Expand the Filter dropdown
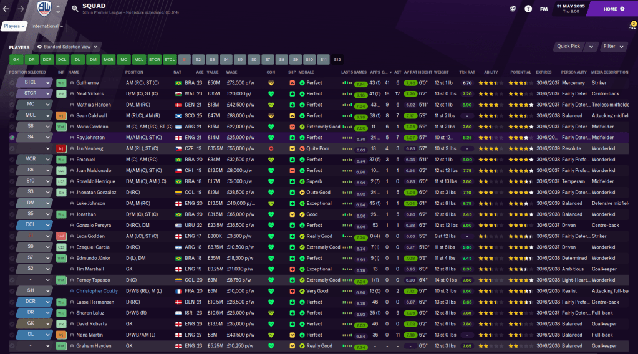Image resolution: width=638 pixels, height=354 pixels. [612, 46]
